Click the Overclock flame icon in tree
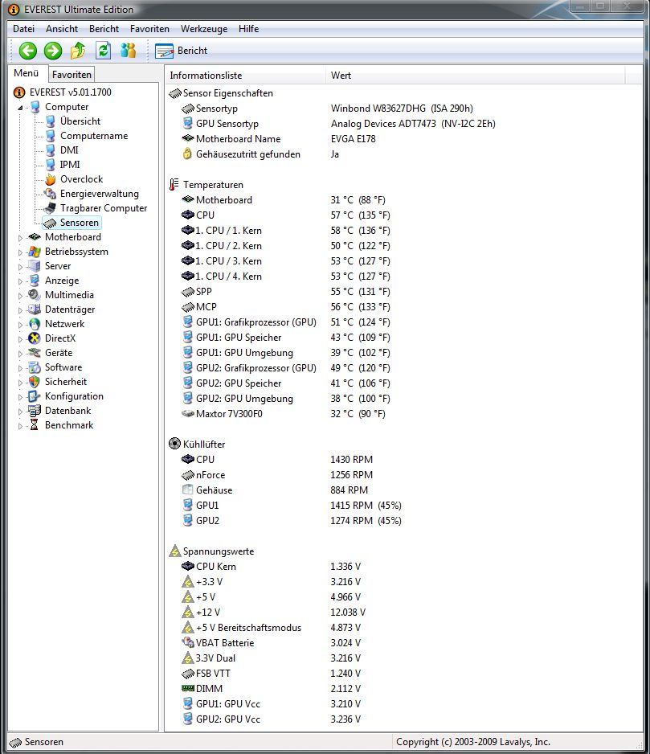This screenshot has width=650, height=754. point(50,179)
